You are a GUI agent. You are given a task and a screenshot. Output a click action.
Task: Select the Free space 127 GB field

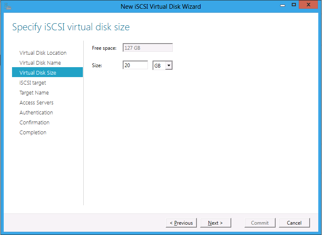pos(148,48)
